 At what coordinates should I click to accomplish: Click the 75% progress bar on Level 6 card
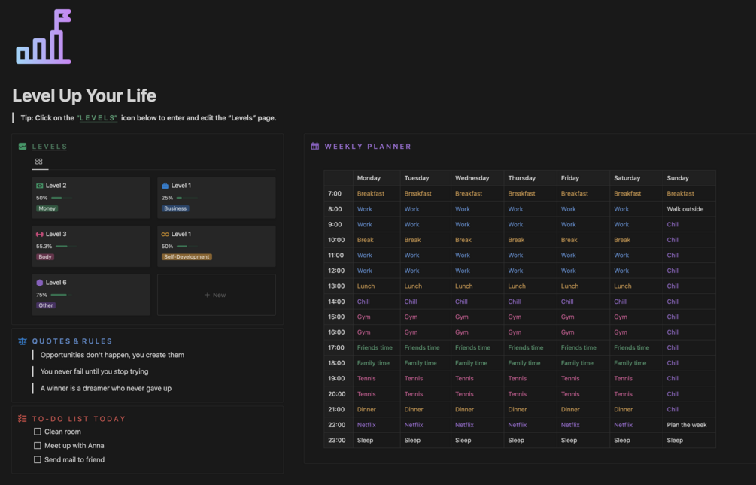58,295
